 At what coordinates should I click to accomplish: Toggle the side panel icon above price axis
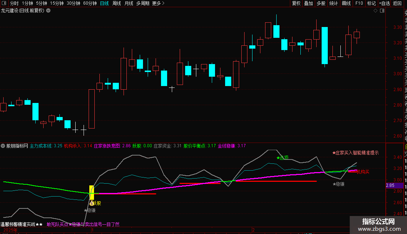pos(382,11)
